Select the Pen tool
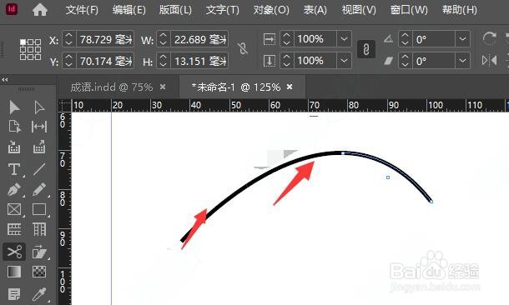Viewport: 509px width, 305px height. point(14,190)
